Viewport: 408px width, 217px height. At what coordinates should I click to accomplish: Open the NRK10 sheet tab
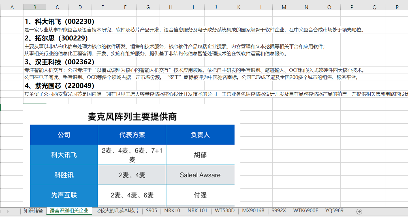coord(172,211)
